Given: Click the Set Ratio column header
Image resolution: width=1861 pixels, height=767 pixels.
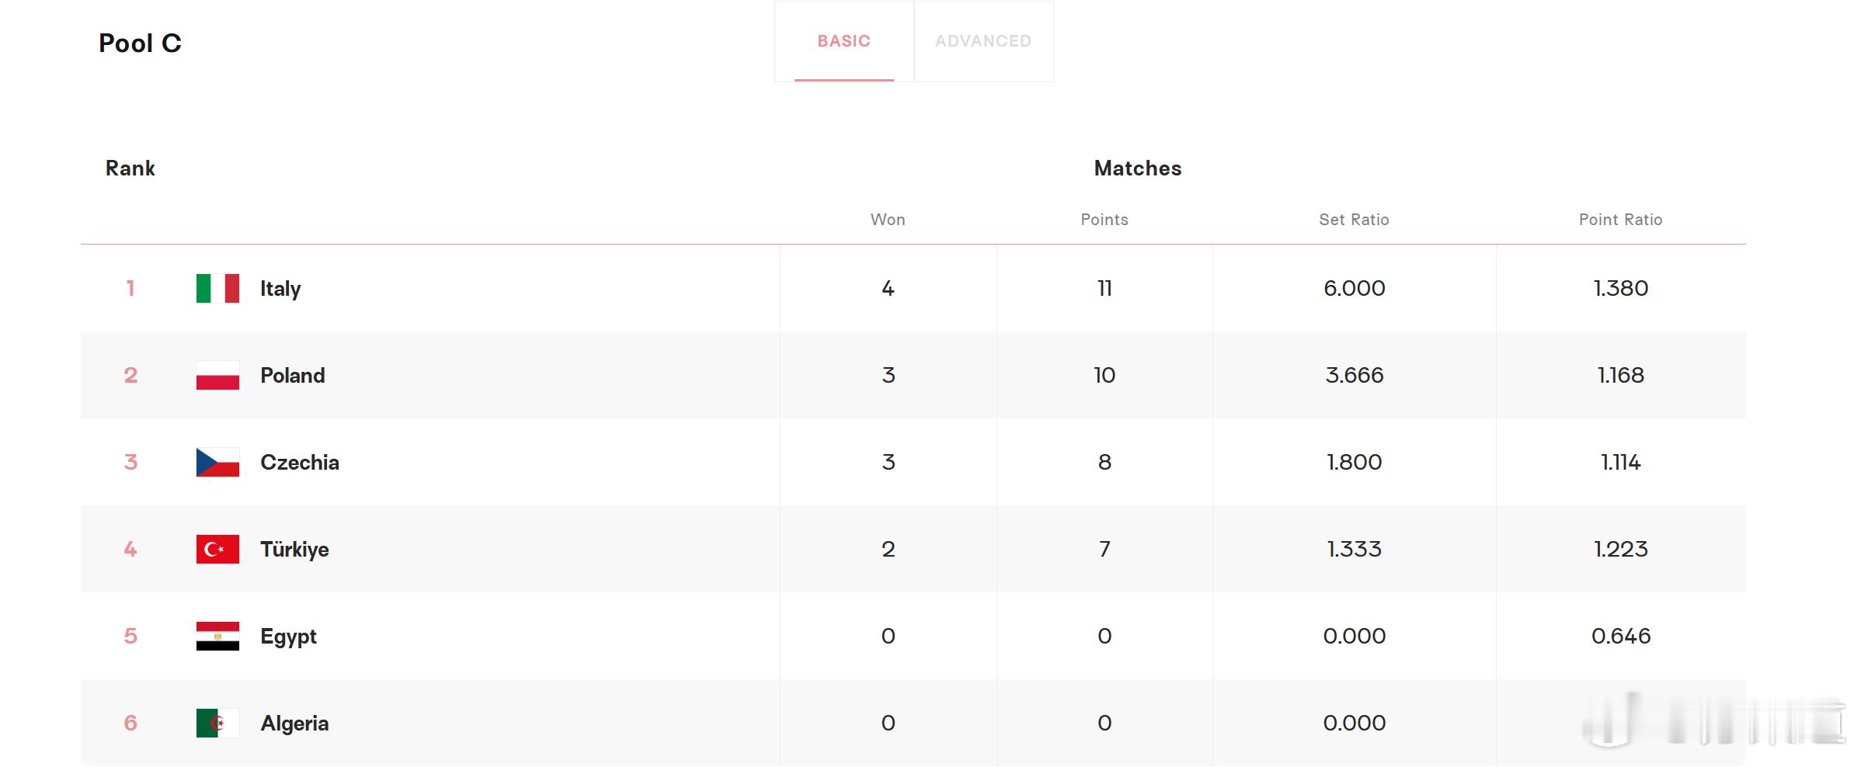Looking at the screenshot, I should click(x=1354, y=220).
